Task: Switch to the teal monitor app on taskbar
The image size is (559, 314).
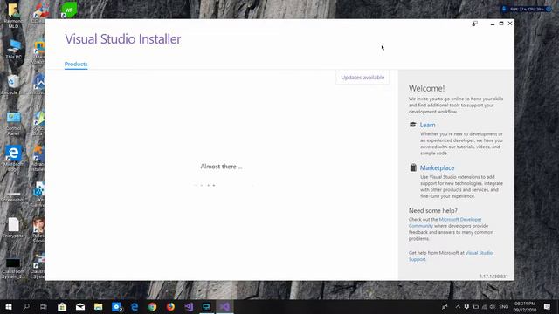Action: [x=206, y=306]
